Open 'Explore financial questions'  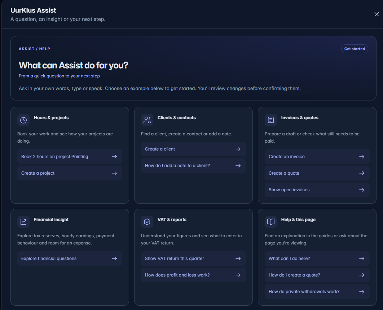[70, 259]
